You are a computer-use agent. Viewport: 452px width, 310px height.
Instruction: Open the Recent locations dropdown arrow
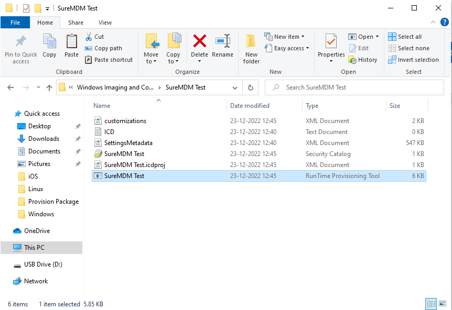38,87
